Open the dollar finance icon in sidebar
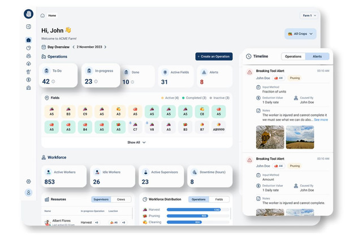The image size is (354, 235). [28, 80]
